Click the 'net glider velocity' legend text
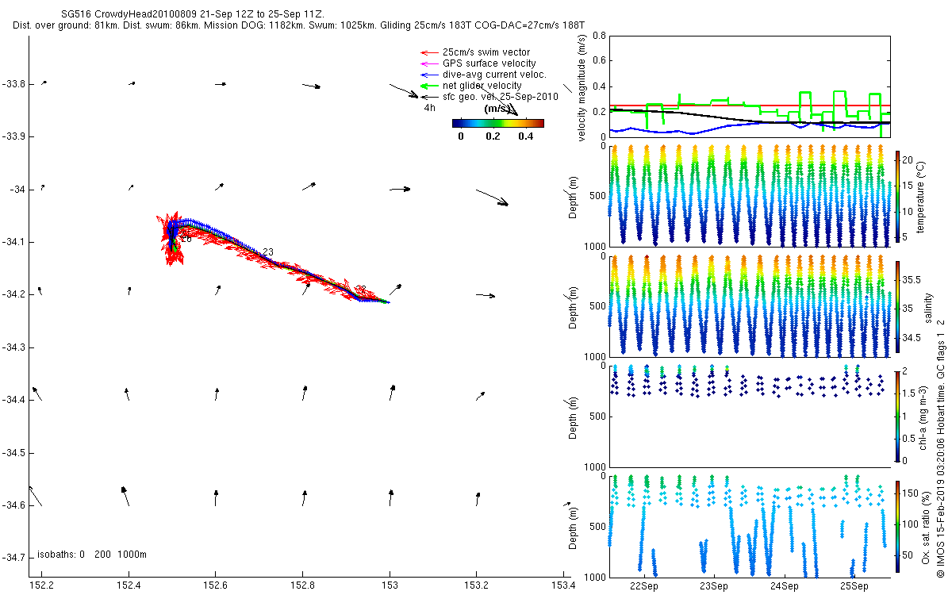 (x=482, y=86)
